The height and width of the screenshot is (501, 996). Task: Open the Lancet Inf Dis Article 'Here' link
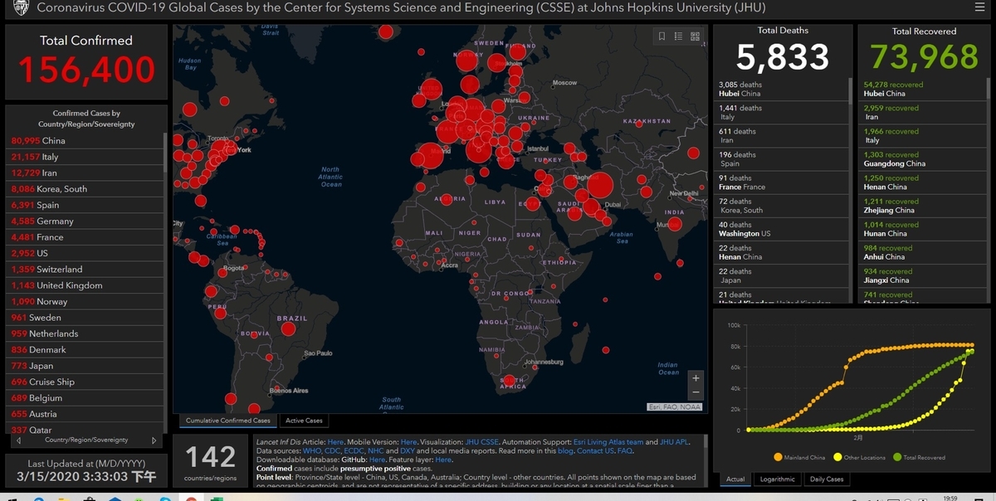pyautogui.click(x=335, y=442)
